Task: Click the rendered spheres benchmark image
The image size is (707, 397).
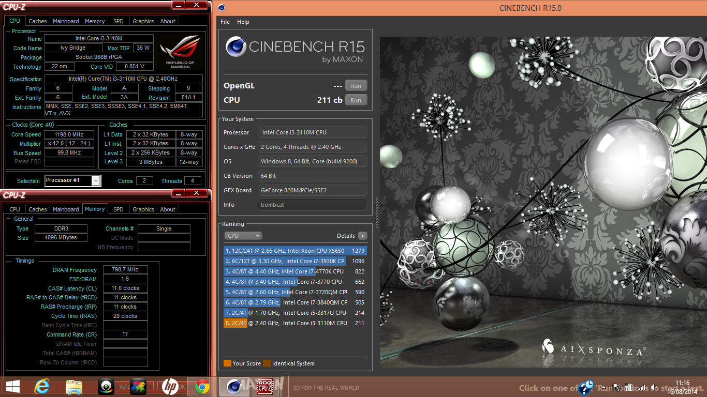Action: pos(543,202)
